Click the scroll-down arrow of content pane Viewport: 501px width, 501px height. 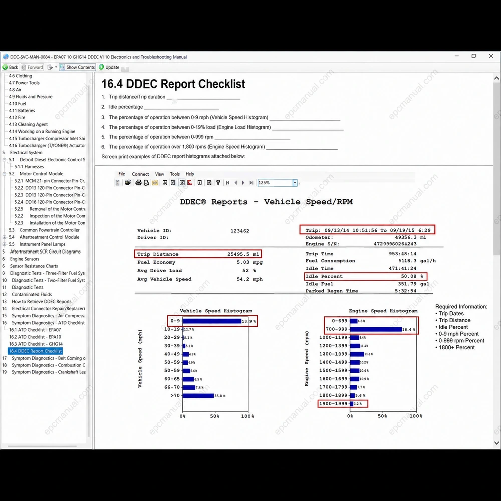[x=497, y=443]
